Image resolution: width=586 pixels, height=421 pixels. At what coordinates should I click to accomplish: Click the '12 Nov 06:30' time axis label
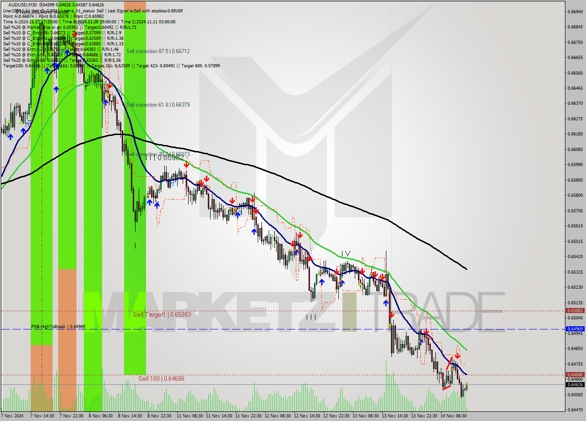[x=277, y=416]
